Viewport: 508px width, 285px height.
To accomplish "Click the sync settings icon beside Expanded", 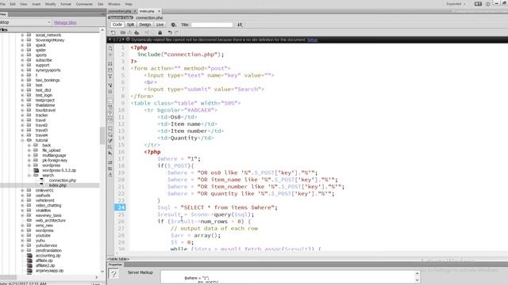I will [x=478, y=4].
